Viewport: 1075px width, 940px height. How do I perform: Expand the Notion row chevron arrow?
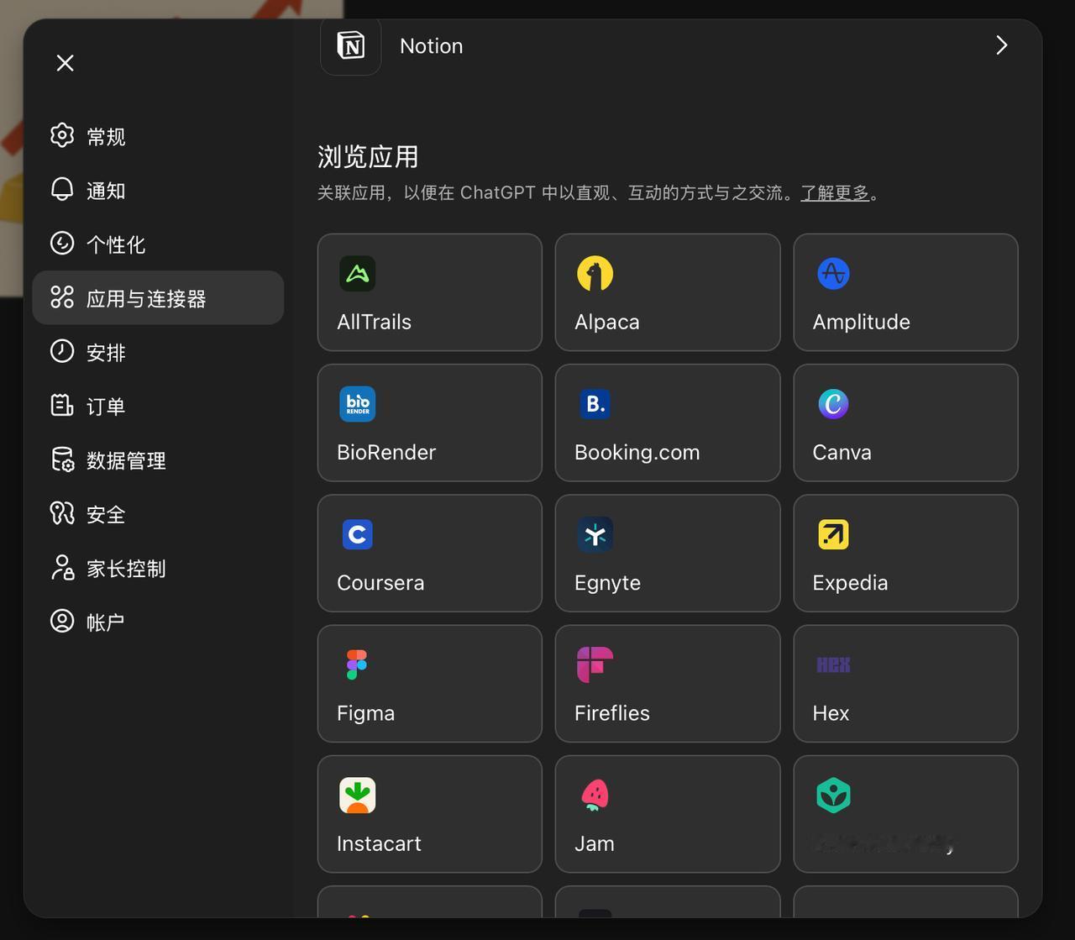coord(1001,45)
